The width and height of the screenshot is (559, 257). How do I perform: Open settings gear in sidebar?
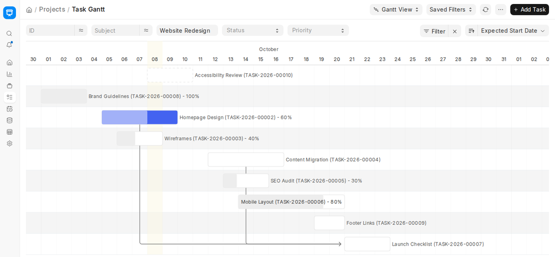(9, 143)
